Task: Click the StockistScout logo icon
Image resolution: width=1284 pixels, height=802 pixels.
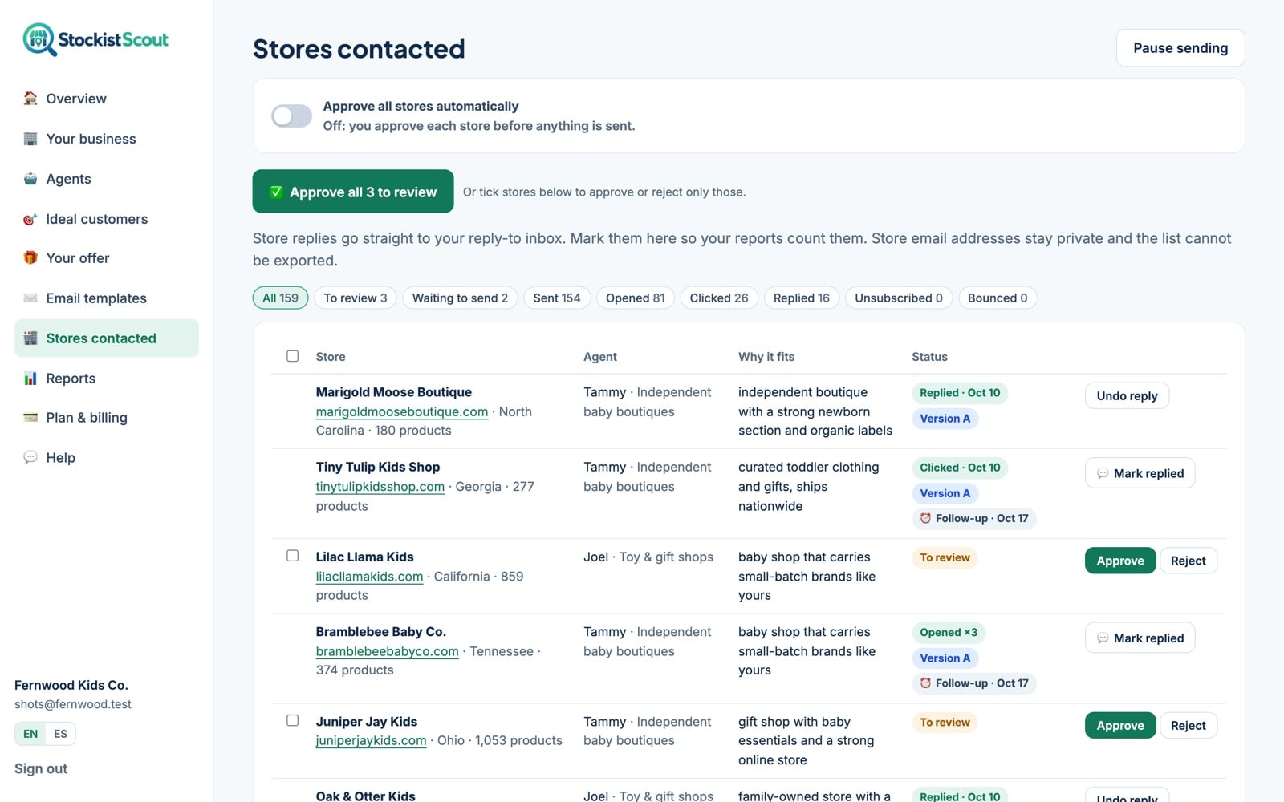Action: tap(39, 39)
